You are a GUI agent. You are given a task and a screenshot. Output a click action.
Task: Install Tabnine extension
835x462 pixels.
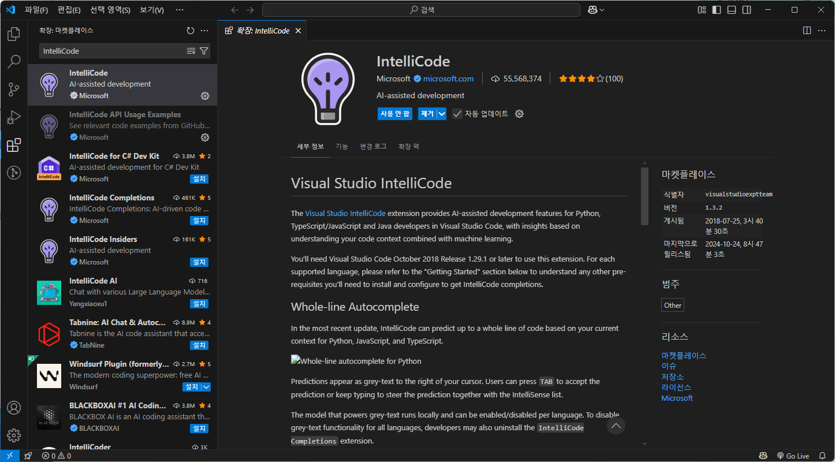(x=199, y=345)
